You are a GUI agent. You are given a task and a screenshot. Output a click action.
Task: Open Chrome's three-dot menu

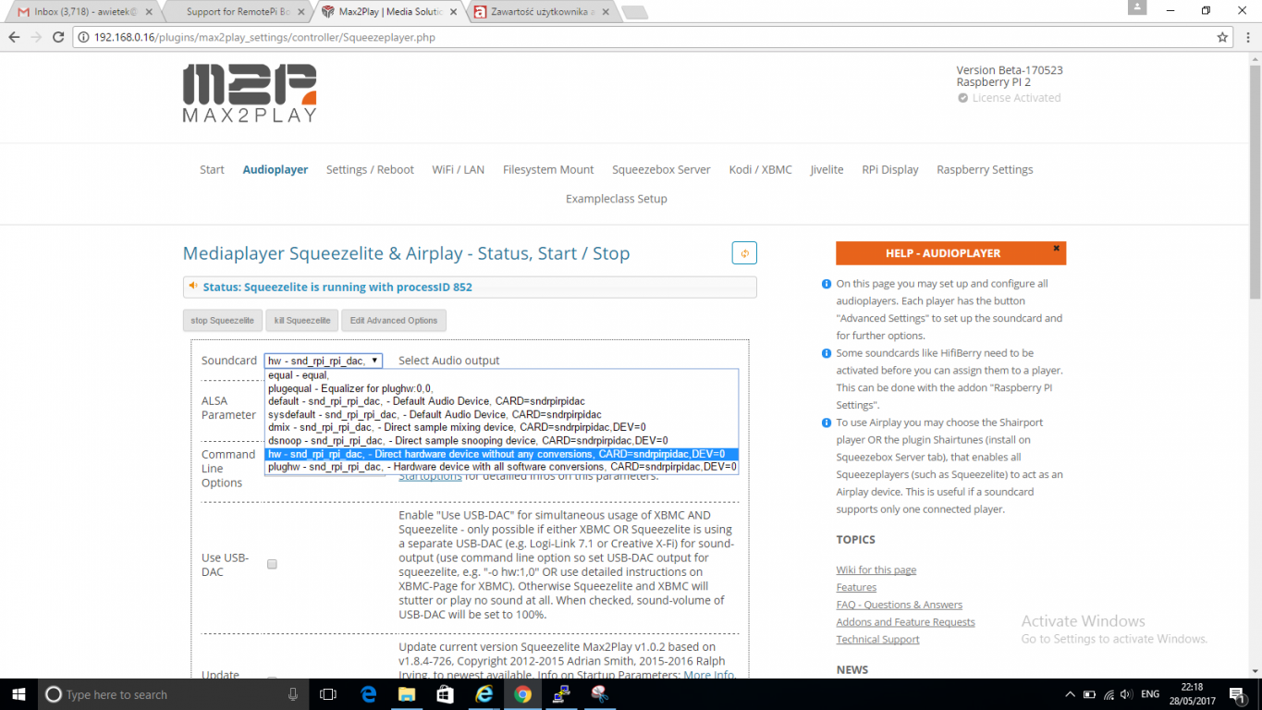point(1247,38)
